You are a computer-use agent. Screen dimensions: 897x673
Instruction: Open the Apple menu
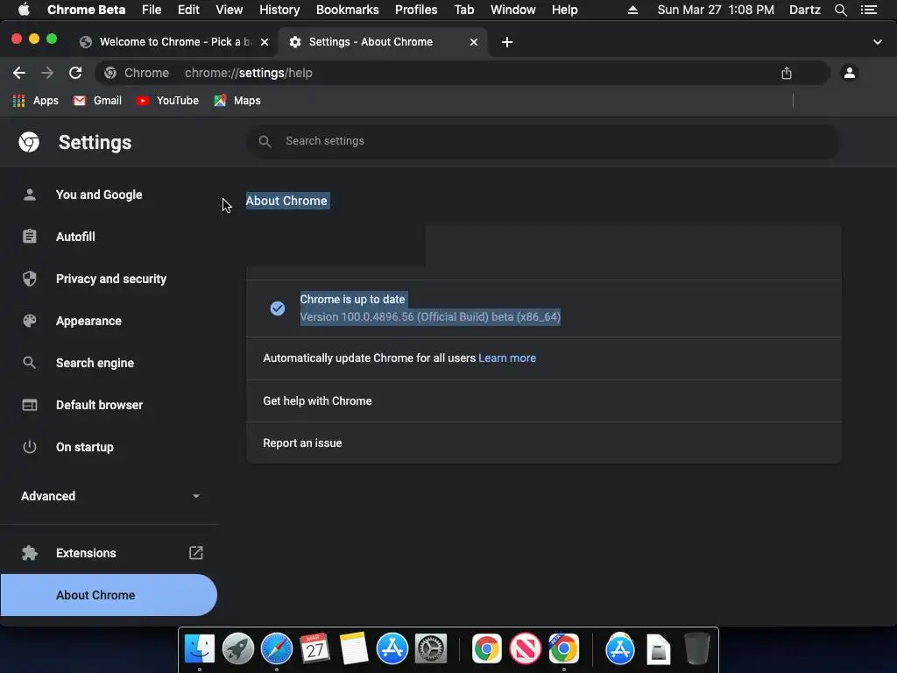pyautogui.click(x=24, y=10)
